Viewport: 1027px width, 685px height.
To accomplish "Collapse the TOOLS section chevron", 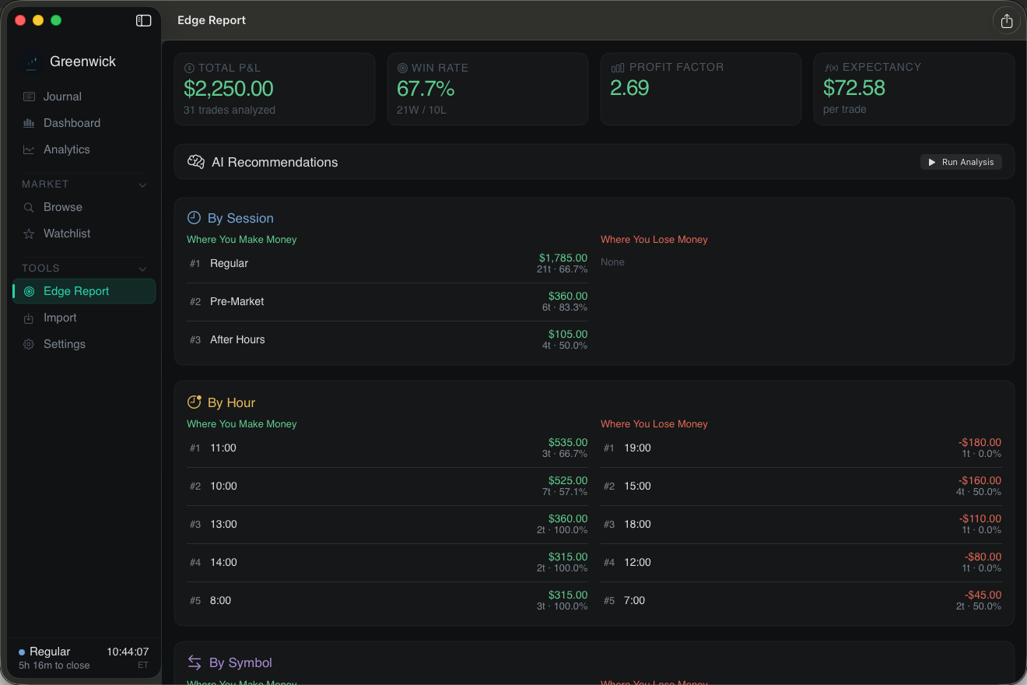I will [142, 269].
